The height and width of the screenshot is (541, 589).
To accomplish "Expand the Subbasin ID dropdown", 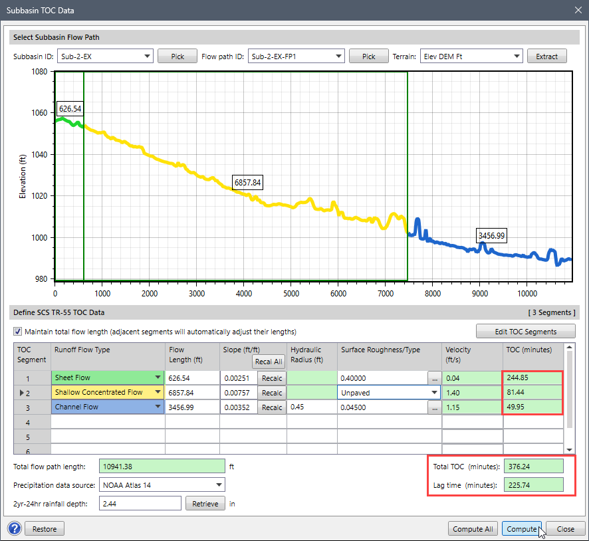I will pos(147,56).
